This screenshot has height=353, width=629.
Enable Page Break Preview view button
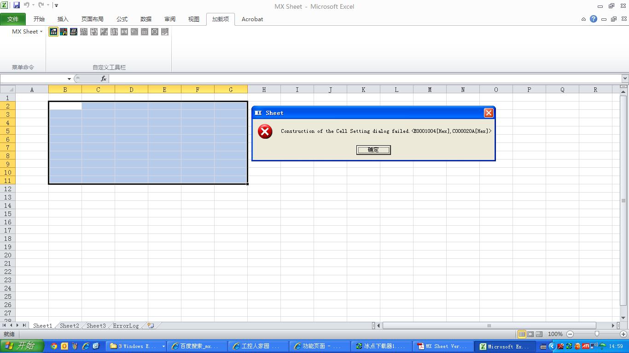539,334
